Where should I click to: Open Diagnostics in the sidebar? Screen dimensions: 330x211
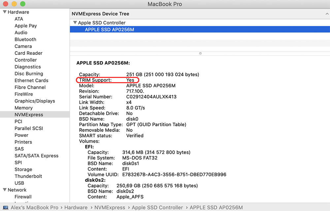(x=28, y=67)
